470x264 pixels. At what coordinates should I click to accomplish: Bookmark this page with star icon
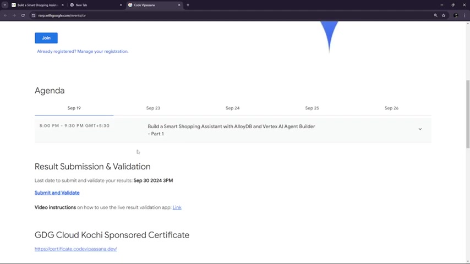point(444,15)
